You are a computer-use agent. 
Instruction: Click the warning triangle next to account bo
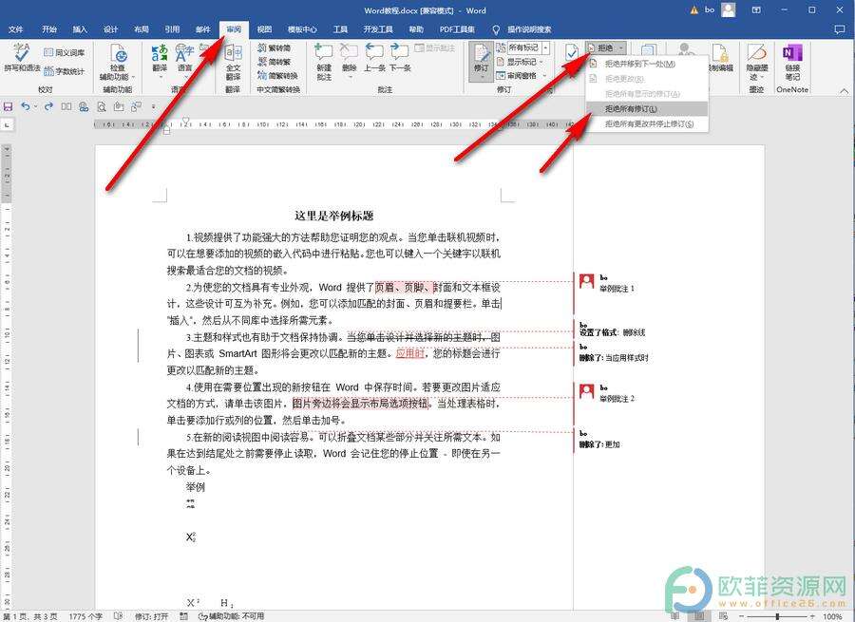click(x=694, y=9)
